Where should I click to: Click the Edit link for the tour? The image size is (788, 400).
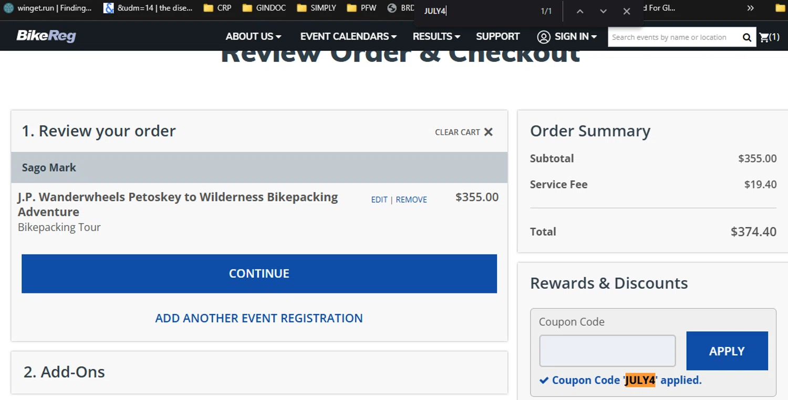(379, 199)
